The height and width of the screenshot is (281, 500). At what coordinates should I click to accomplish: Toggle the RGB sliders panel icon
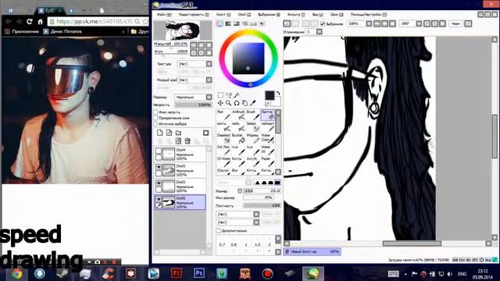pos(228,24)
